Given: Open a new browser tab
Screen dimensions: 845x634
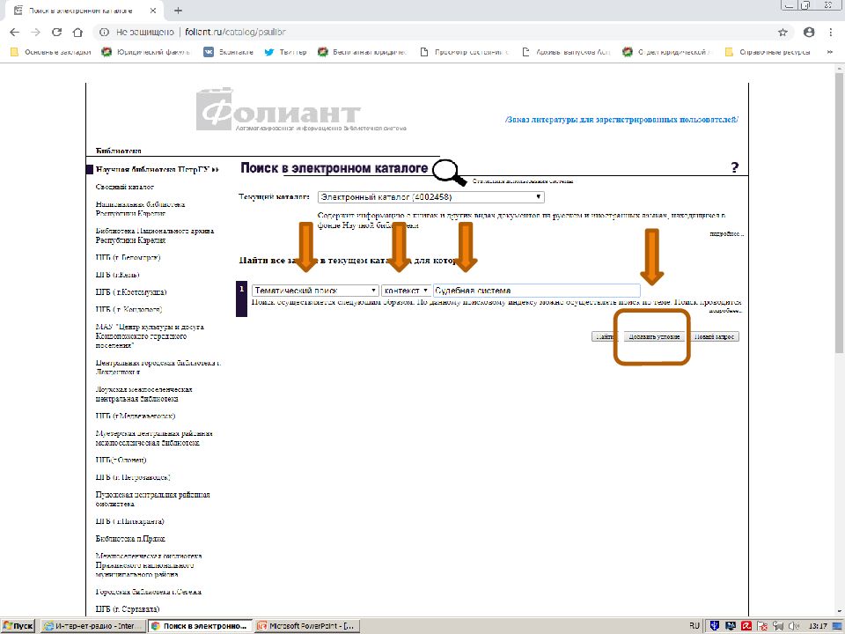Looking at the screenshot, I should pos(179,10).
